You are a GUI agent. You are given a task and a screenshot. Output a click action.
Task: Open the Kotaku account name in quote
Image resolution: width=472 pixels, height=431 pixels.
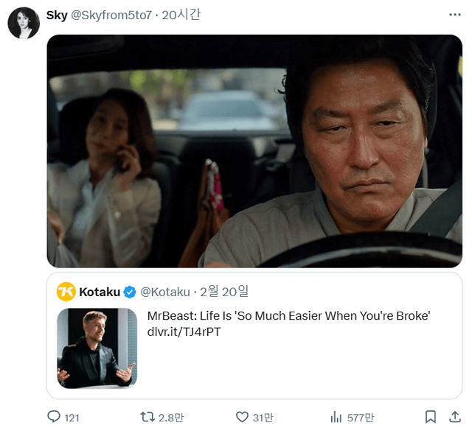pyautogui.click(x=100, y=292)
